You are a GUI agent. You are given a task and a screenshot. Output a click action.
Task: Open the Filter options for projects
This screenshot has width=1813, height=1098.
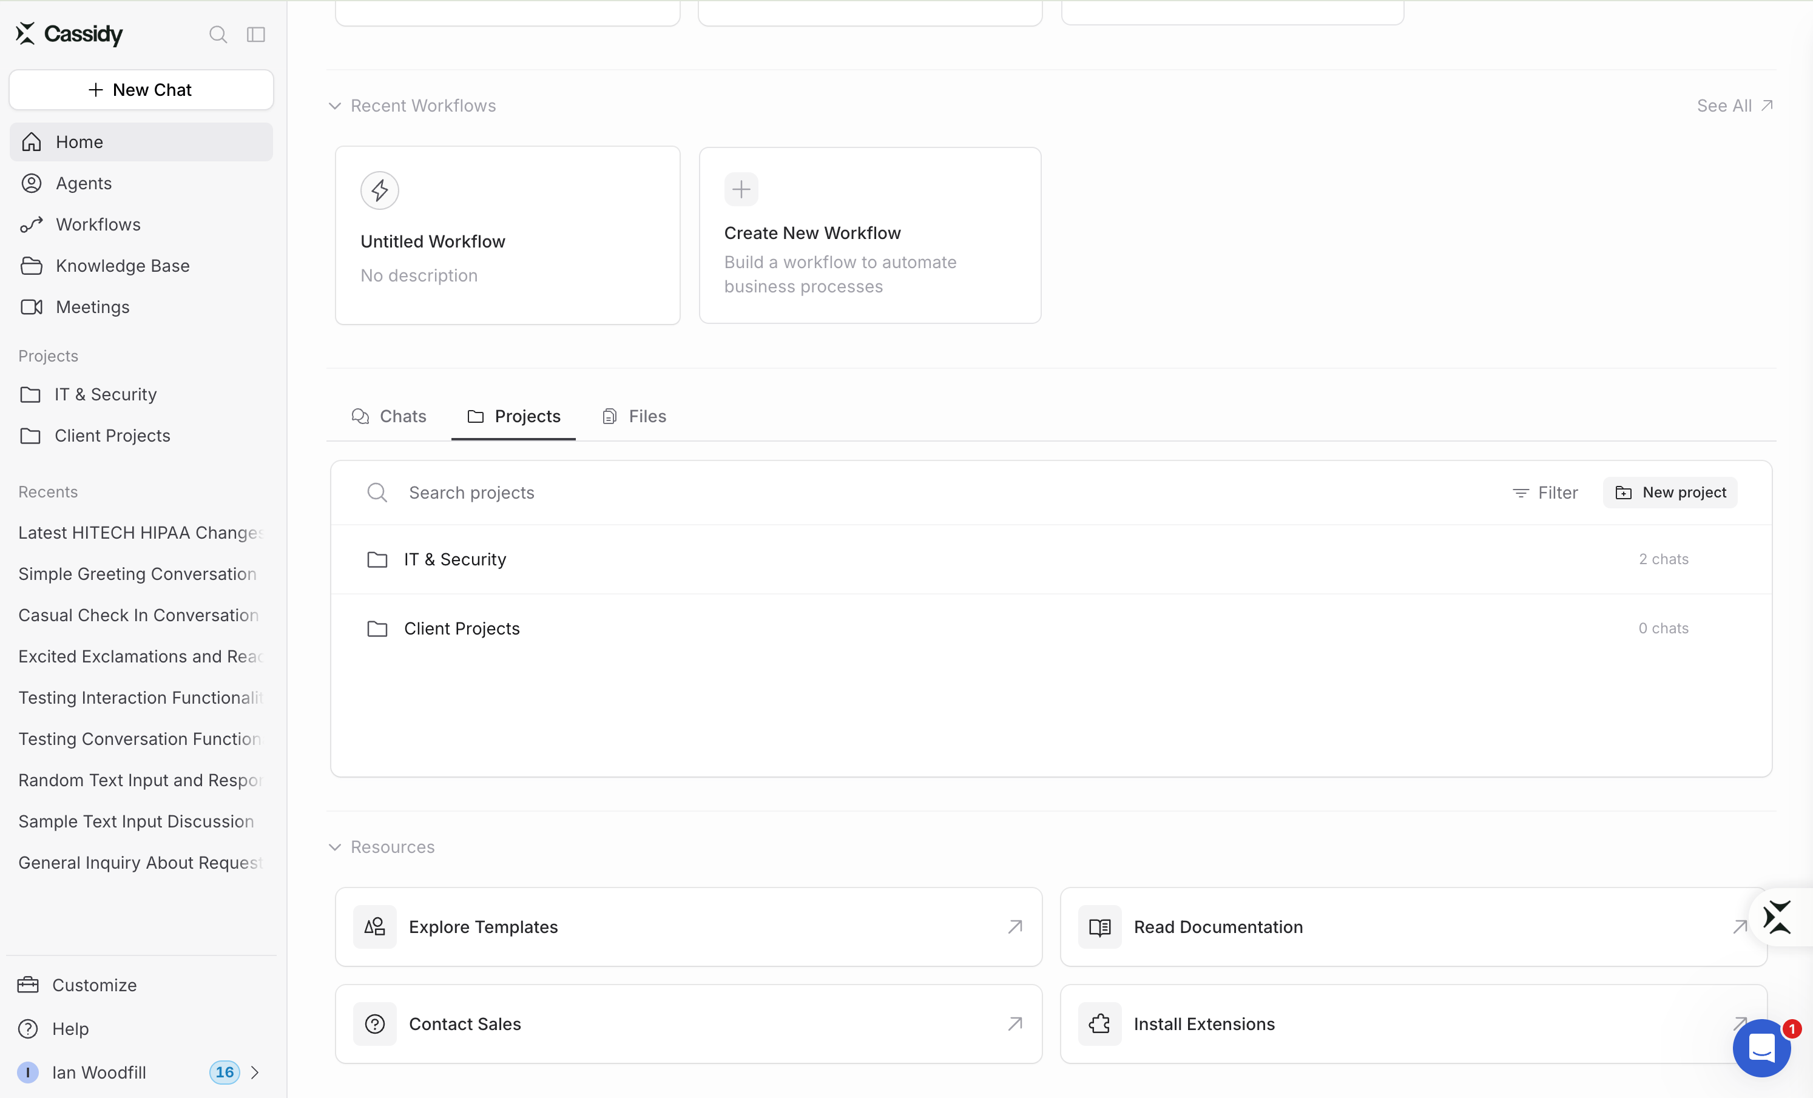pos(1545,493)
